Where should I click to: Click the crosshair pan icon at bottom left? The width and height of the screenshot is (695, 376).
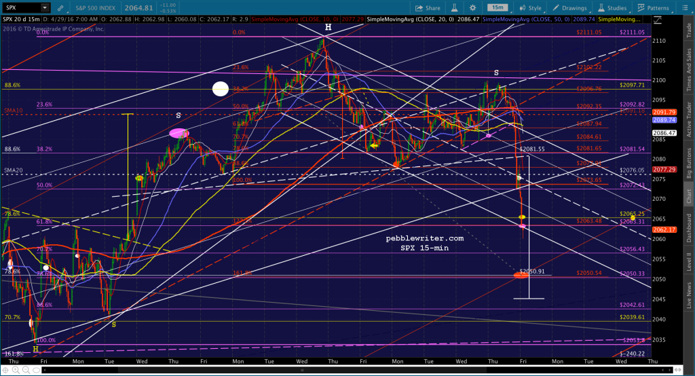(x=5, y=370)
